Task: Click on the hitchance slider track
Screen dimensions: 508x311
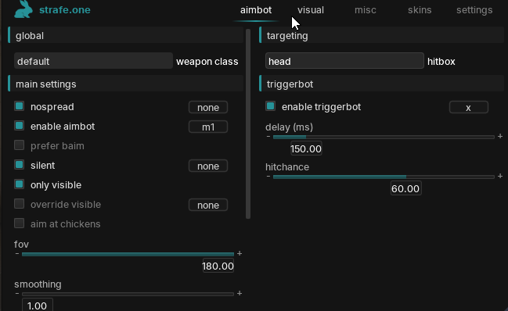Action: coord(384,177)
